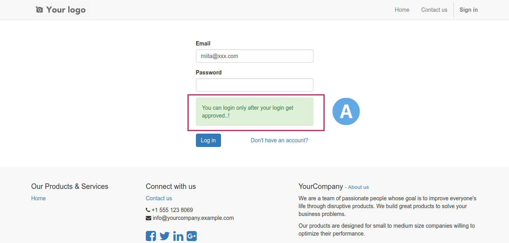The width and height of the screenshot is (509, 243).
Task: Open the LinkedIn social icon
Action: pos(178,236)
